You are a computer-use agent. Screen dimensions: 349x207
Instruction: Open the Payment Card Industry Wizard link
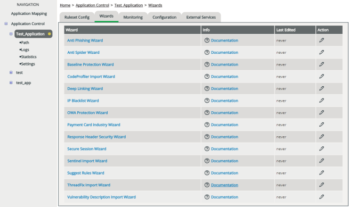(x=94, y=125)
